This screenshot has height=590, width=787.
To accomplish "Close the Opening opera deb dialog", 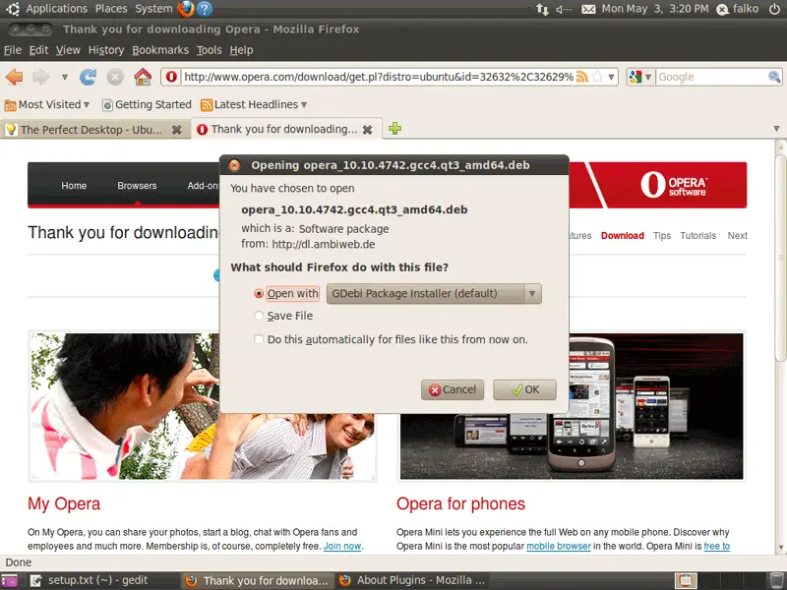I will 234,165.
